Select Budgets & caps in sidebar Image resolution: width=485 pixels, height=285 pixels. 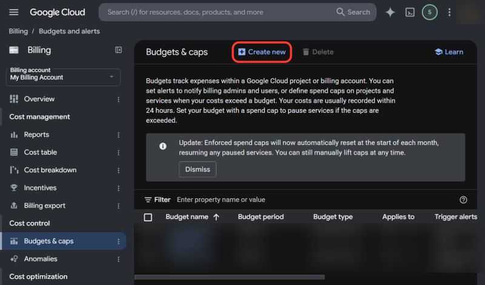(x=63, y=241)
